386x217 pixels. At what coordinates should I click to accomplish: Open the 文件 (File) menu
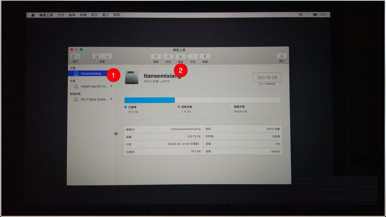61,15
